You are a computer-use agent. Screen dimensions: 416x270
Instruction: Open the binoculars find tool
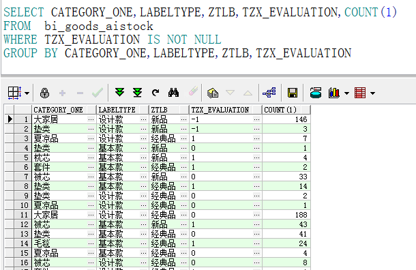[x=173, y=93]
